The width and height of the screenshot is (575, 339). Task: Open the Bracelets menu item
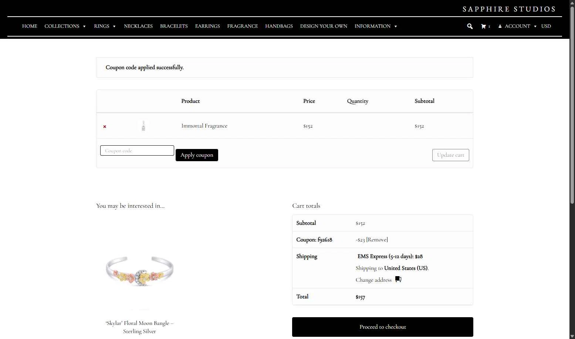click(174, 26)
